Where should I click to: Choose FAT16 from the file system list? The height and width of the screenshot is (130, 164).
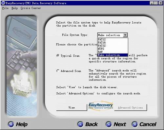coord(113,43)
